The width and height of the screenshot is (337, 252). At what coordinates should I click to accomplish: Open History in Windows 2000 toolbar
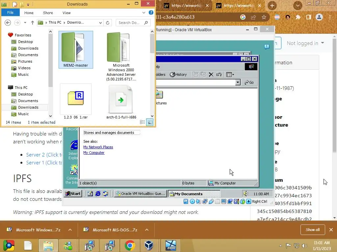coord(178,74)
